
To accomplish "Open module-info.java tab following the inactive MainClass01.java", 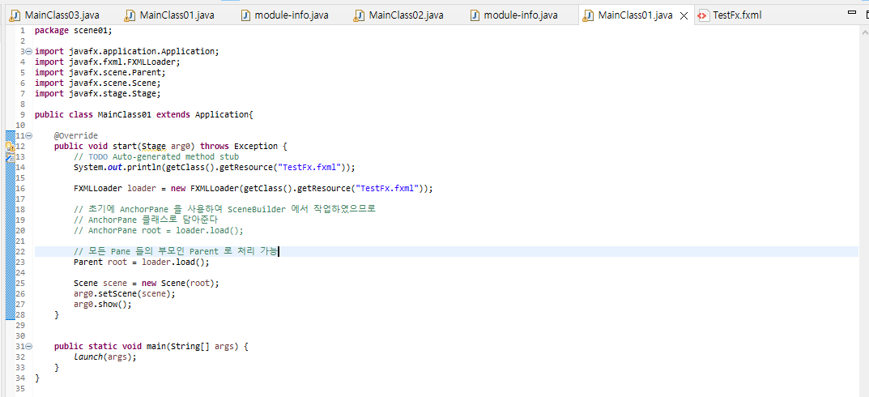I will pos(292,15).
